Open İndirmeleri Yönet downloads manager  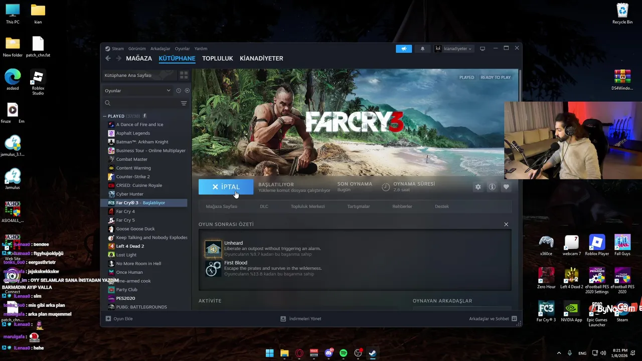click(300, 318)
